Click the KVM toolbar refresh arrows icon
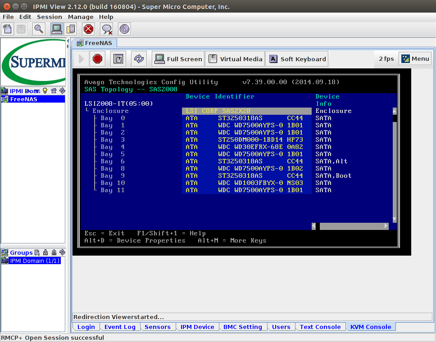The height and width of the screenshot is (342, 436). (x=139, y=59)
